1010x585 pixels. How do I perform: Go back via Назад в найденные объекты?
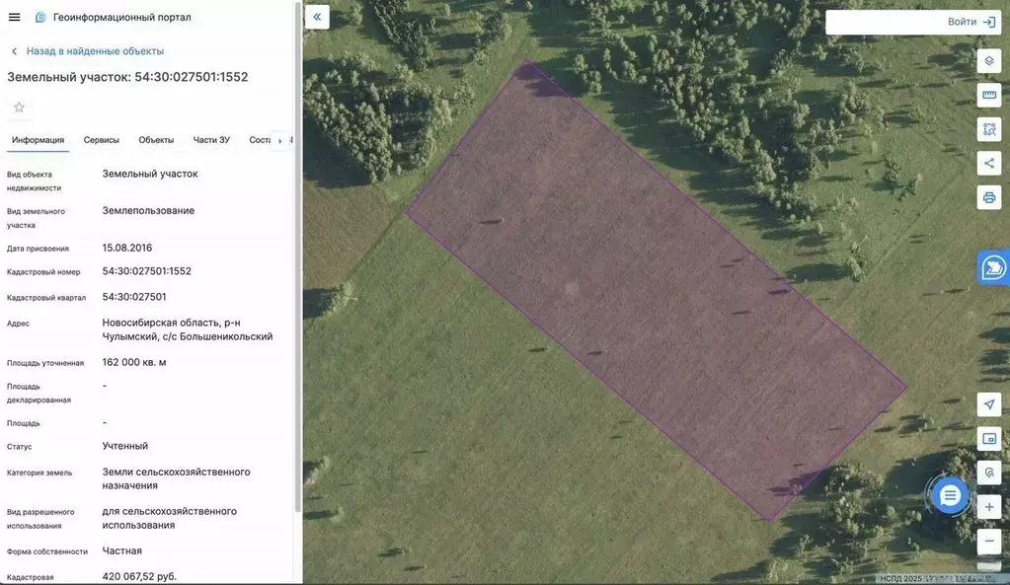point(95,51)
